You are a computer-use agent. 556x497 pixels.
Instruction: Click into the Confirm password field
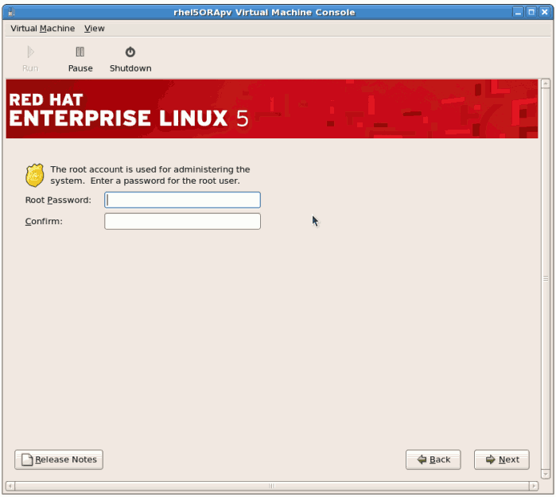click(182, 221)
